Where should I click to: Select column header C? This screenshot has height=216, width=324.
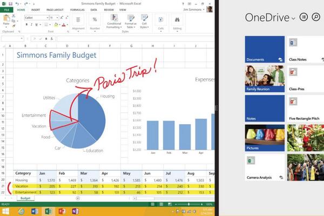(46, 46)
